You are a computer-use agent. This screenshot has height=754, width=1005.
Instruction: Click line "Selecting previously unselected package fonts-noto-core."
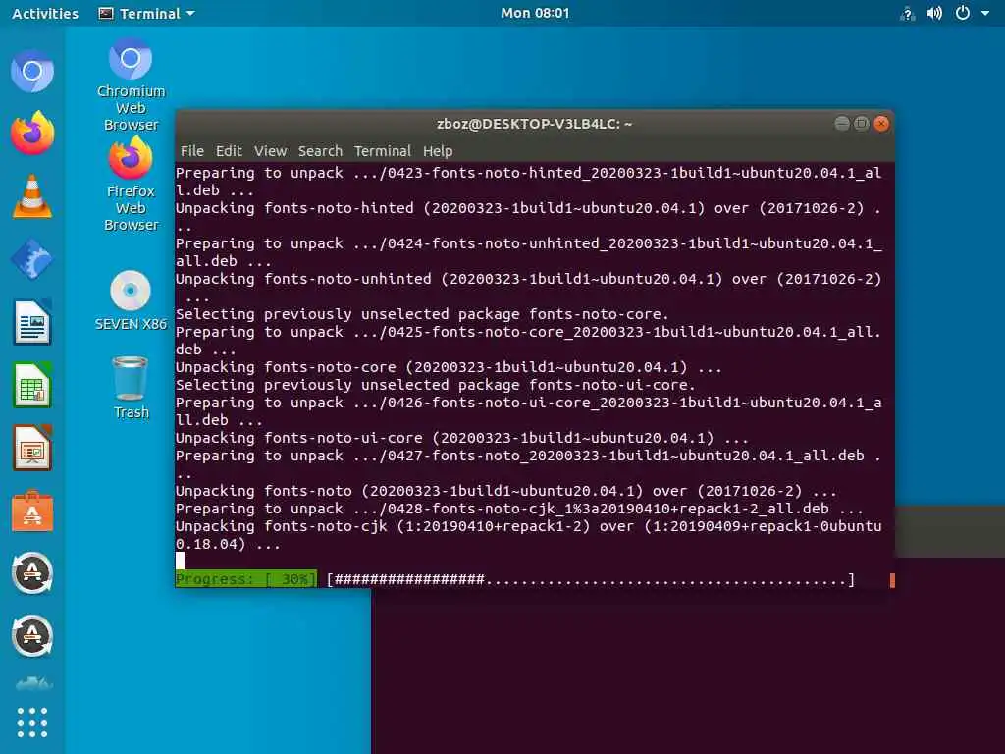(422, 314)
